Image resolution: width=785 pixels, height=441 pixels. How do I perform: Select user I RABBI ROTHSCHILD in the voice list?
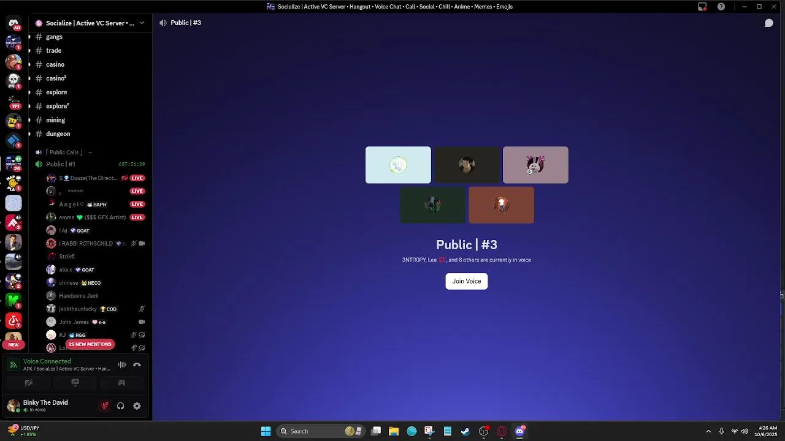click(96, 243)
